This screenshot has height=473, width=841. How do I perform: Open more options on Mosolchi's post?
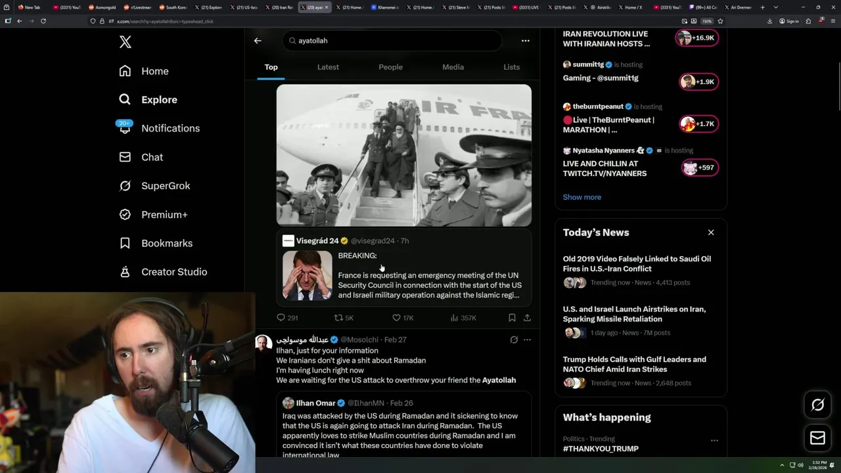point(527,340)
